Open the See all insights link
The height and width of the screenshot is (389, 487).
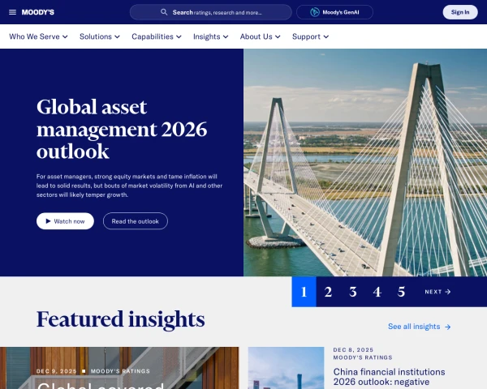(x=419, y=327)
